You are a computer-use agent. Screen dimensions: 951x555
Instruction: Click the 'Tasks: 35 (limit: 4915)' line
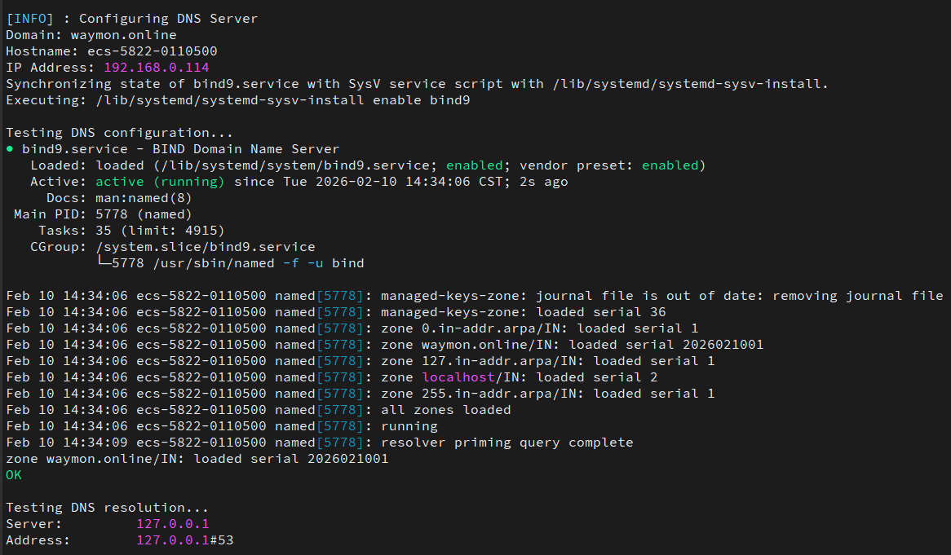click(x=131, y=231)
